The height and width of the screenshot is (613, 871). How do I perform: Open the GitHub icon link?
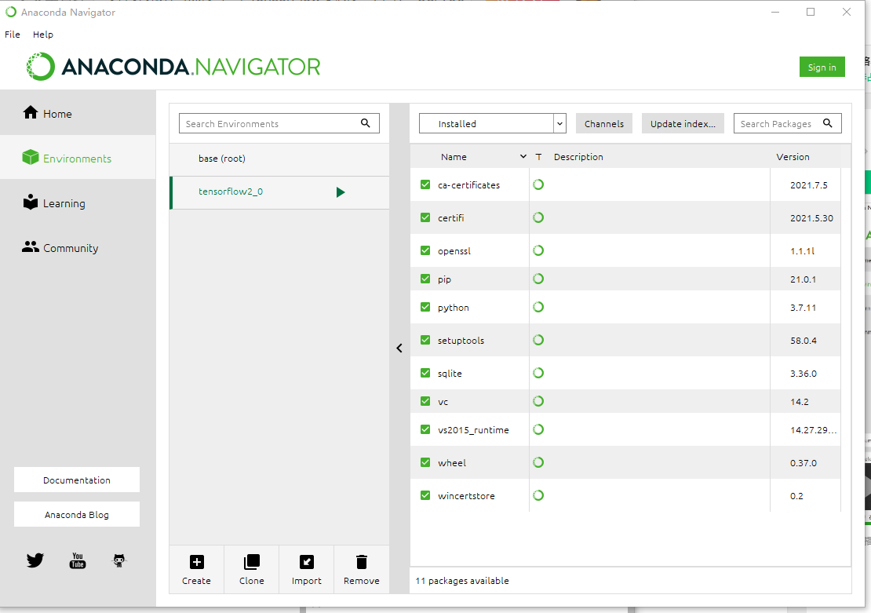119,560
